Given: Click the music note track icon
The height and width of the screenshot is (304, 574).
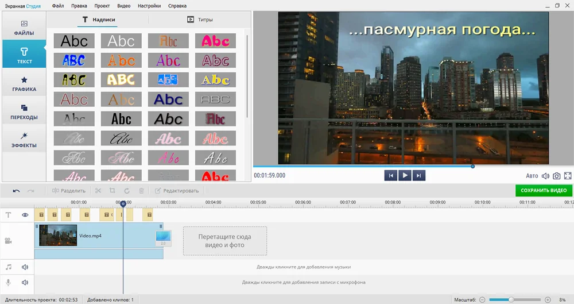Looking at the screenshot, I should click(x=9, y=267).
